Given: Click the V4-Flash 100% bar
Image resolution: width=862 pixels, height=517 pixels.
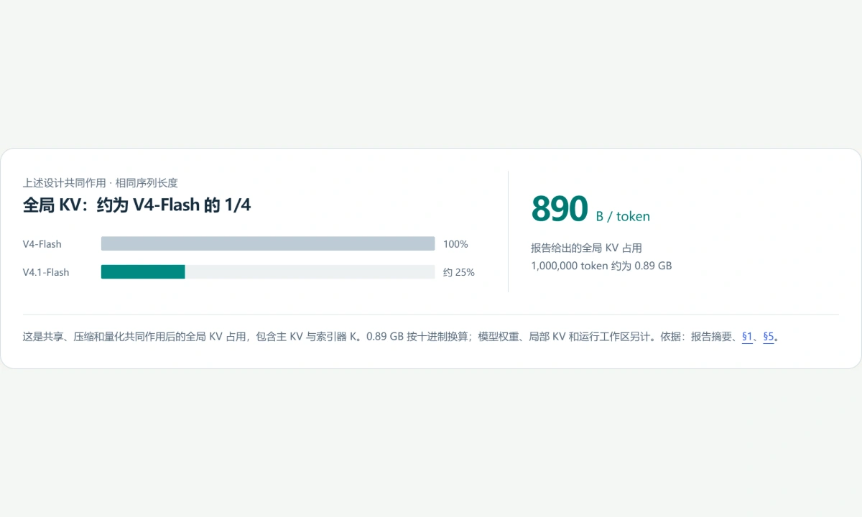Looking at the screenshot, I should click(268, 243).
